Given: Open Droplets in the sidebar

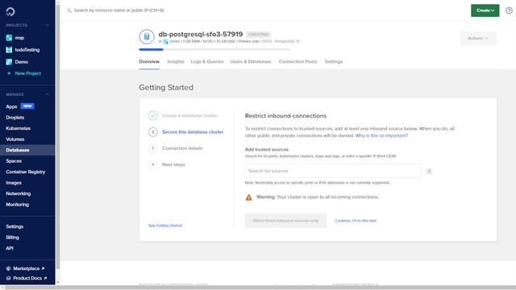Looking at the screenshot, I should [x=15, y=118].
